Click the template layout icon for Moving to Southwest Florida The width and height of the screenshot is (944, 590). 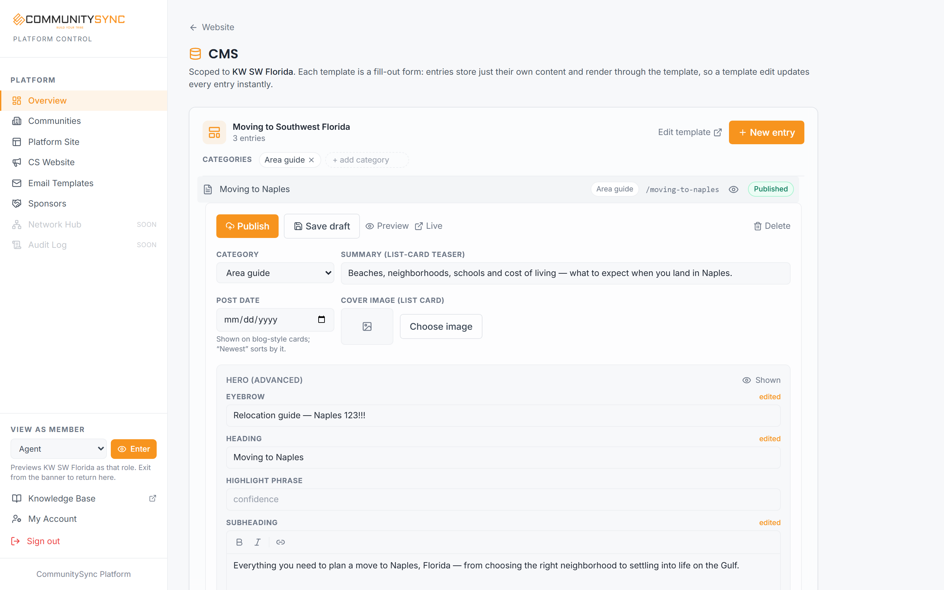coord(214,132)
